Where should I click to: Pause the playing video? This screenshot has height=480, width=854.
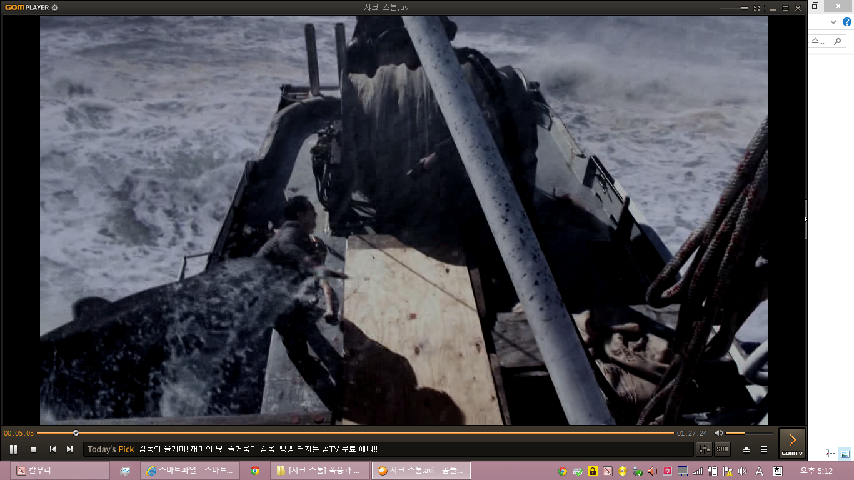tap(13, 449)
